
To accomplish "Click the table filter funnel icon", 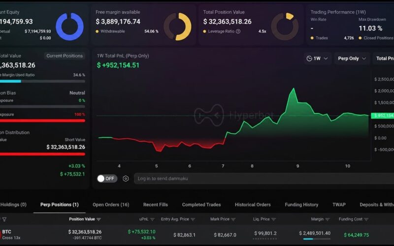I will click(x=4, y=219).
